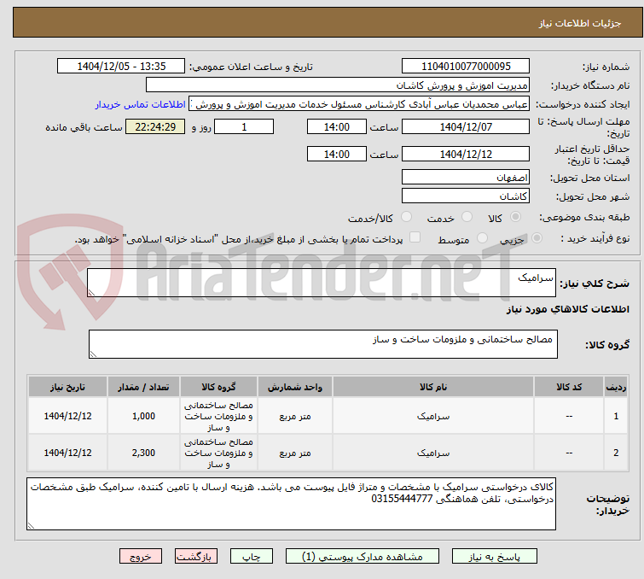Image resolution: width=644 pixels, height=579 pixels.
Task: Click the چاپ print button
Action: tap(252, 557)
